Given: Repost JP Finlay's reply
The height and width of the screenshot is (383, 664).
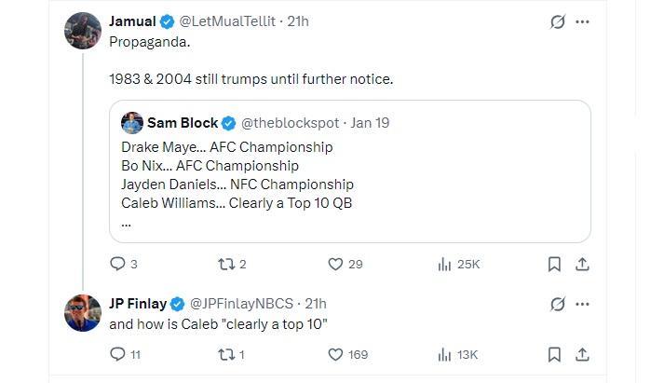Looking at the screenshot, I should click(224, 354).
